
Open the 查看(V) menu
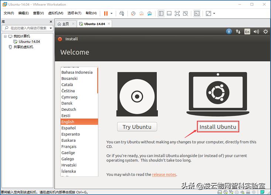tap(38, 13)
